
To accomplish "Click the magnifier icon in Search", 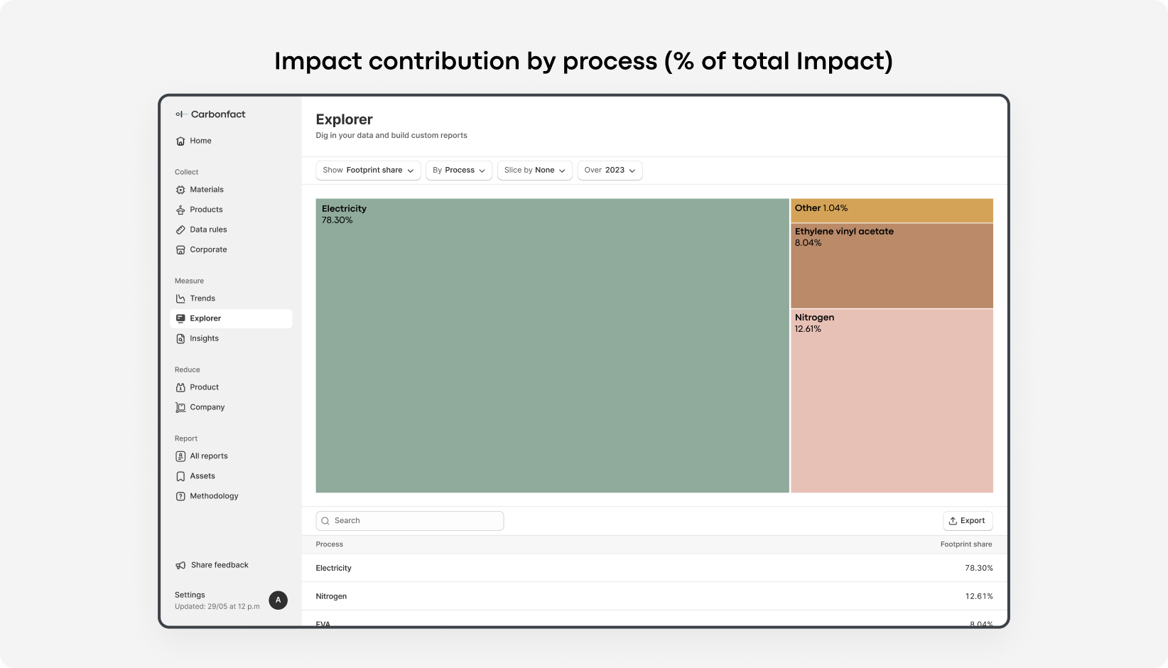I will point(325,521).
